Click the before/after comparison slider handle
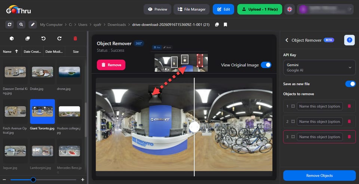 tap(194, 127)
